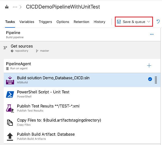Image resolution: width=162 pixels, height=145 pixels.
Task: Switch to the Variables tab
Action: point(27,22)
